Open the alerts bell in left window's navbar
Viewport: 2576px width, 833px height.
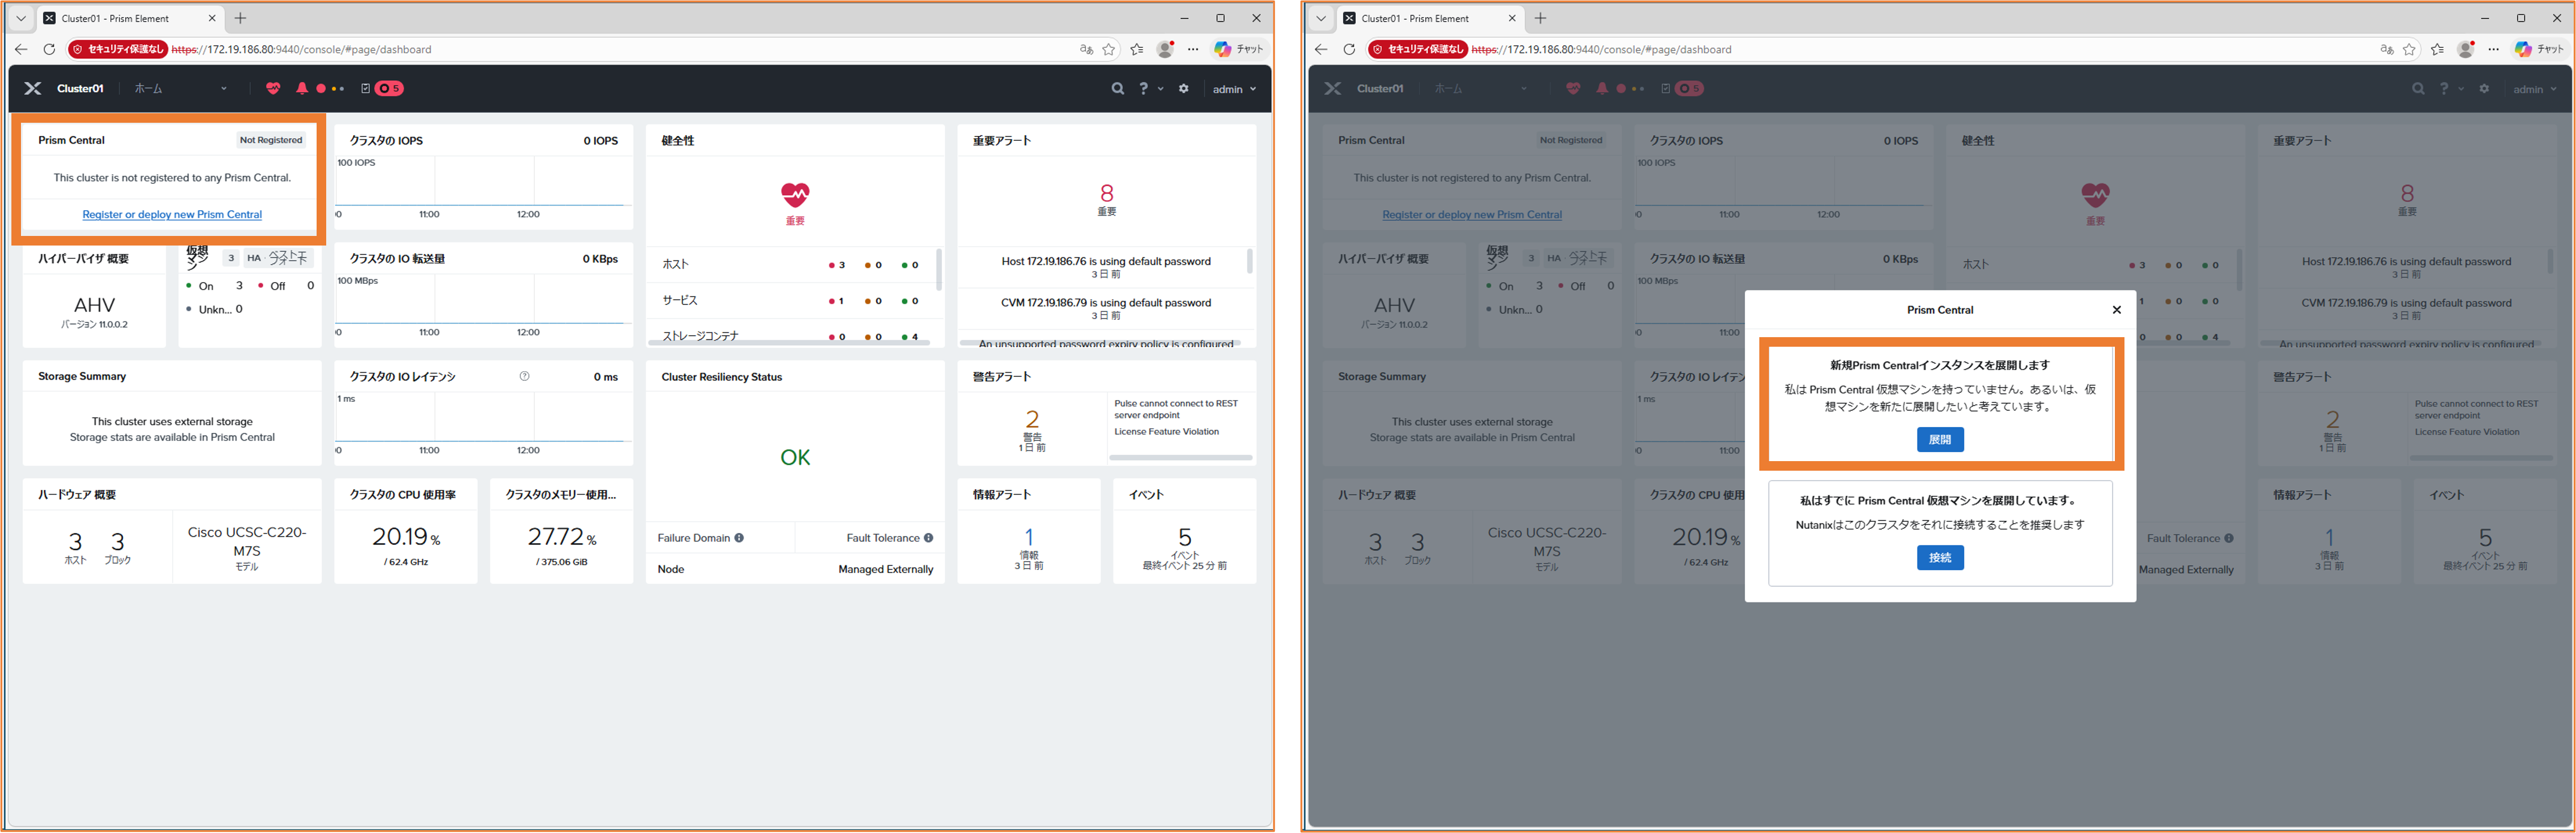pyautogui.click(x=302, y=89)
